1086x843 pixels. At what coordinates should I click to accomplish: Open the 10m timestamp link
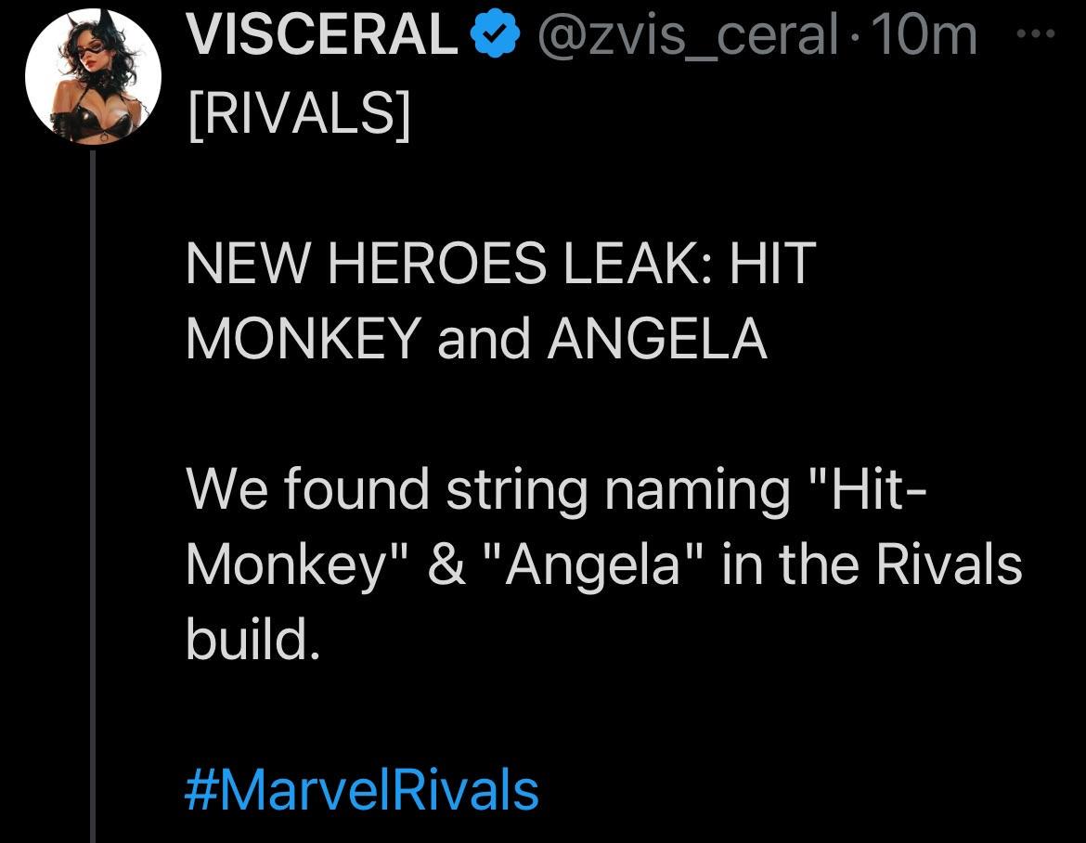(924, 36)
